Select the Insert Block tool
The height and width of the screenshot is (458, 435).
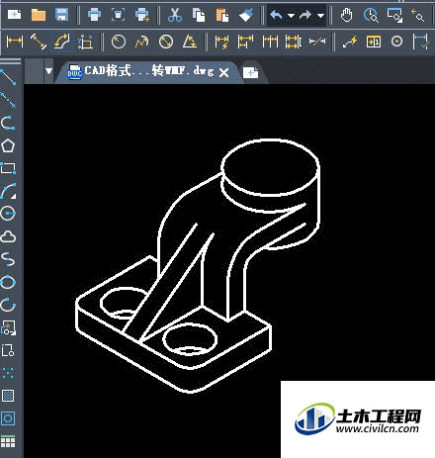8,327
